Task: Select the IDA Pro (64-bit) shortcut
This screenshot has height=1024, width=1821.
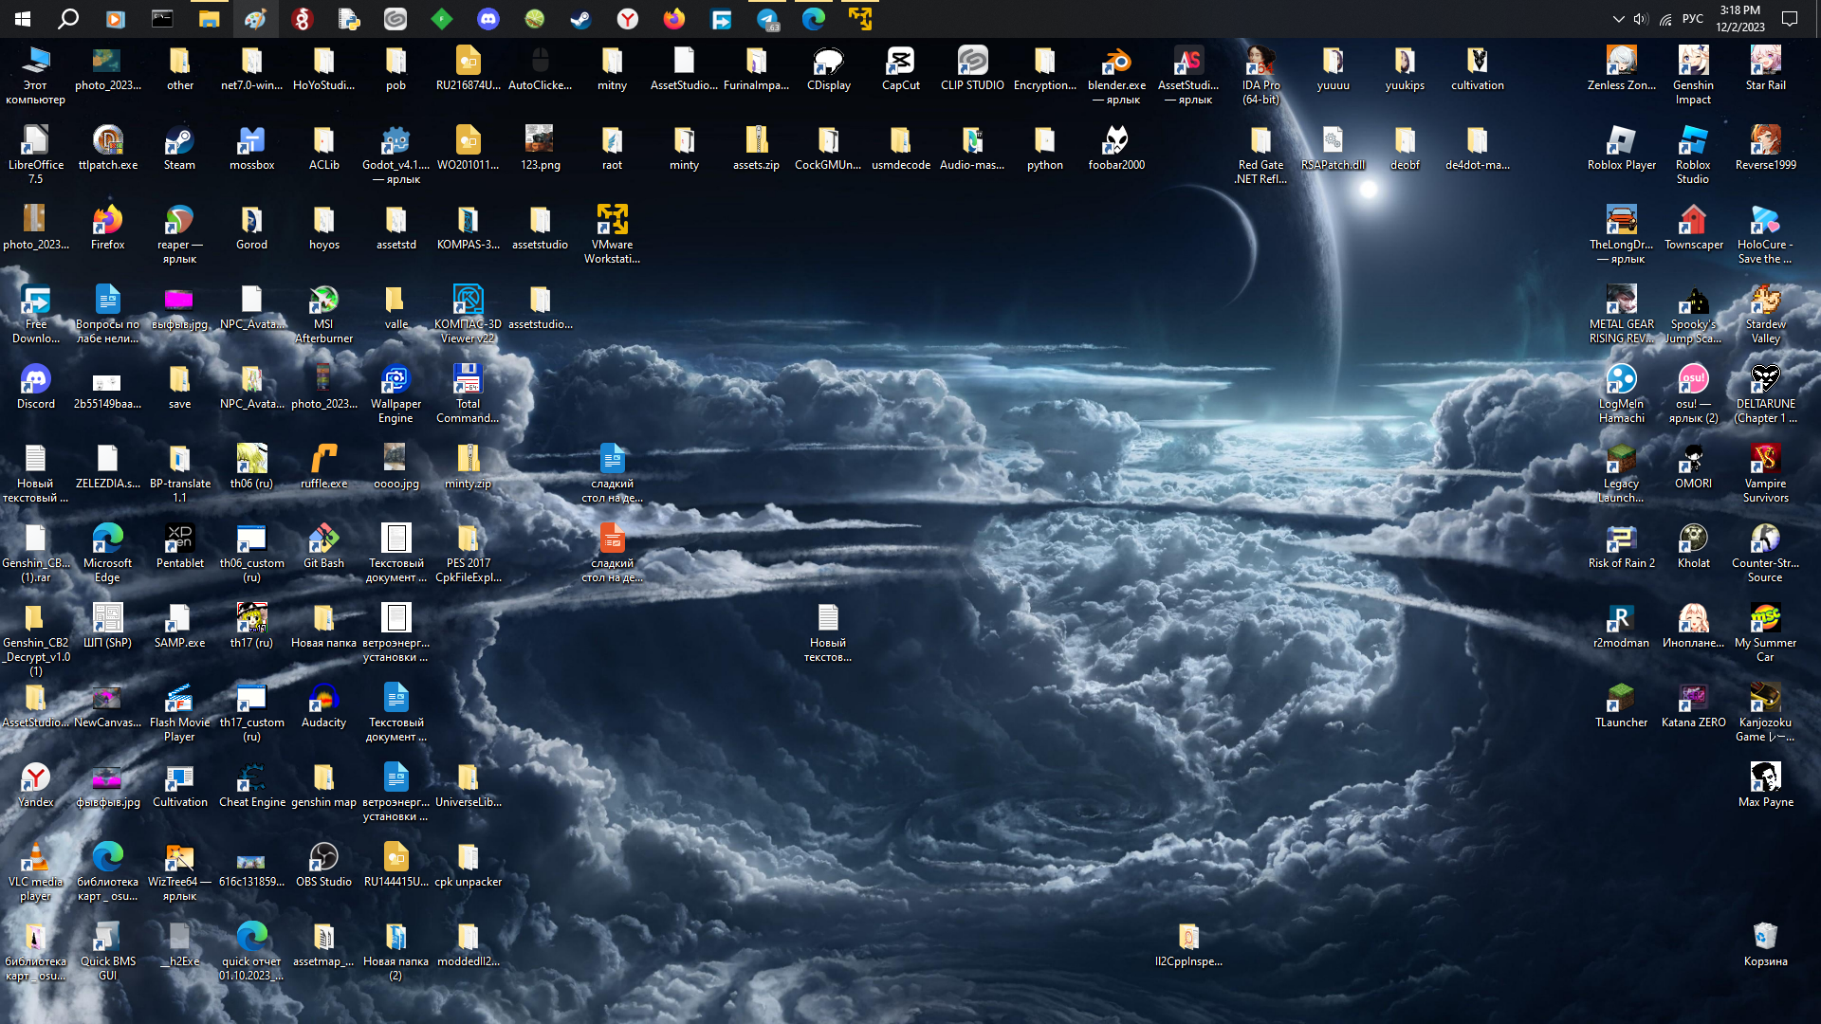Action: point(1260,63)
